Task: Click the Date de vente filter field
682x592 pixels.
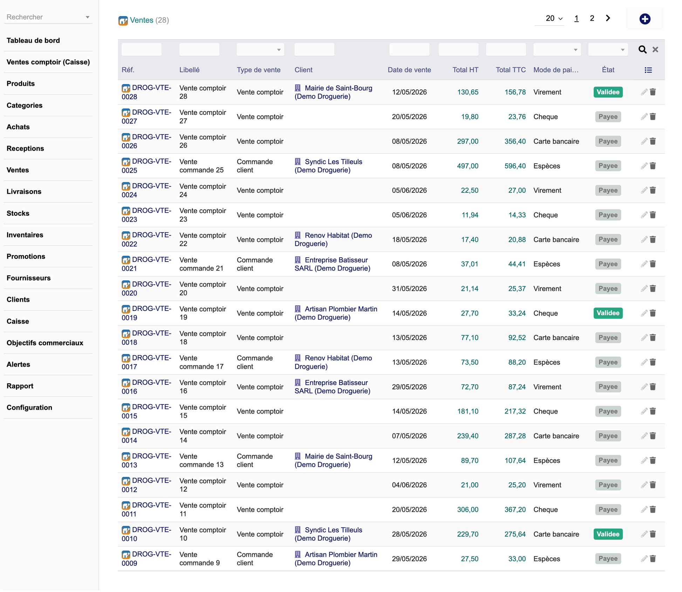Action: pos(409,49)
